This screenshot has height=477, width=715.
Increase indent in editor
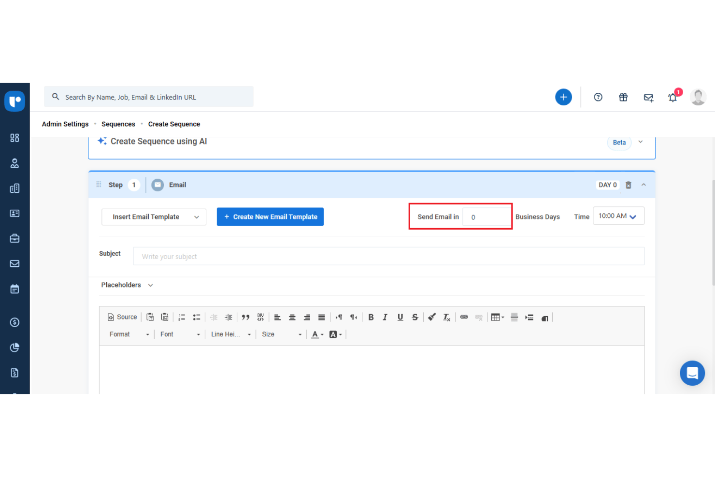[x=229, y=318]
